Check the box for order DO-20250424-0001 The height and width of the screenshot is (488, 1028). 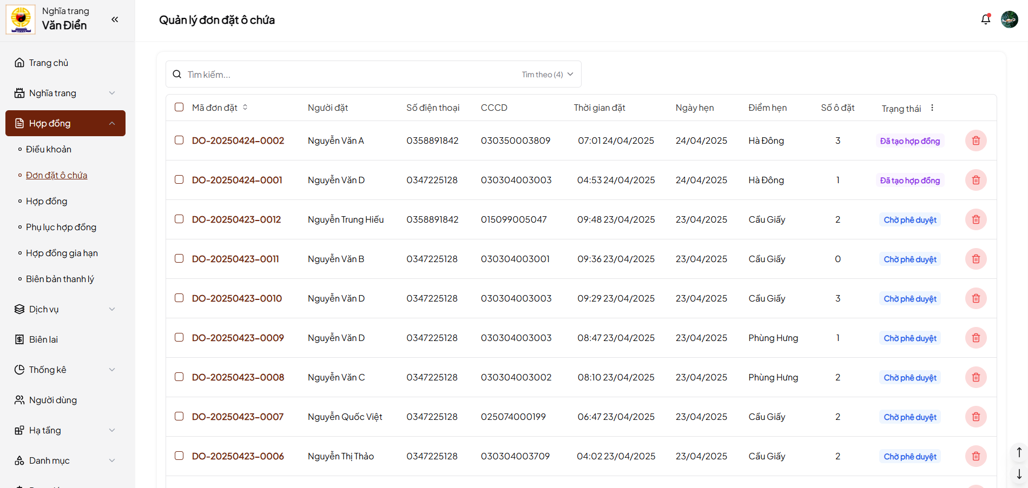click(x=179, y=179)
